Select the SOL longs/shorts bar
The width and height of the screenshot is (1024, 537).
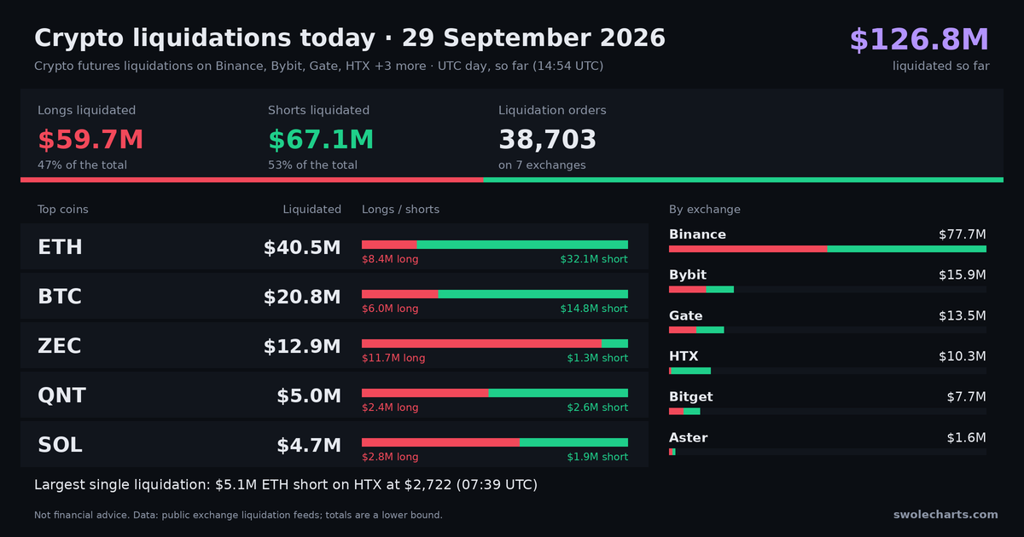click(x=495, y=442)
